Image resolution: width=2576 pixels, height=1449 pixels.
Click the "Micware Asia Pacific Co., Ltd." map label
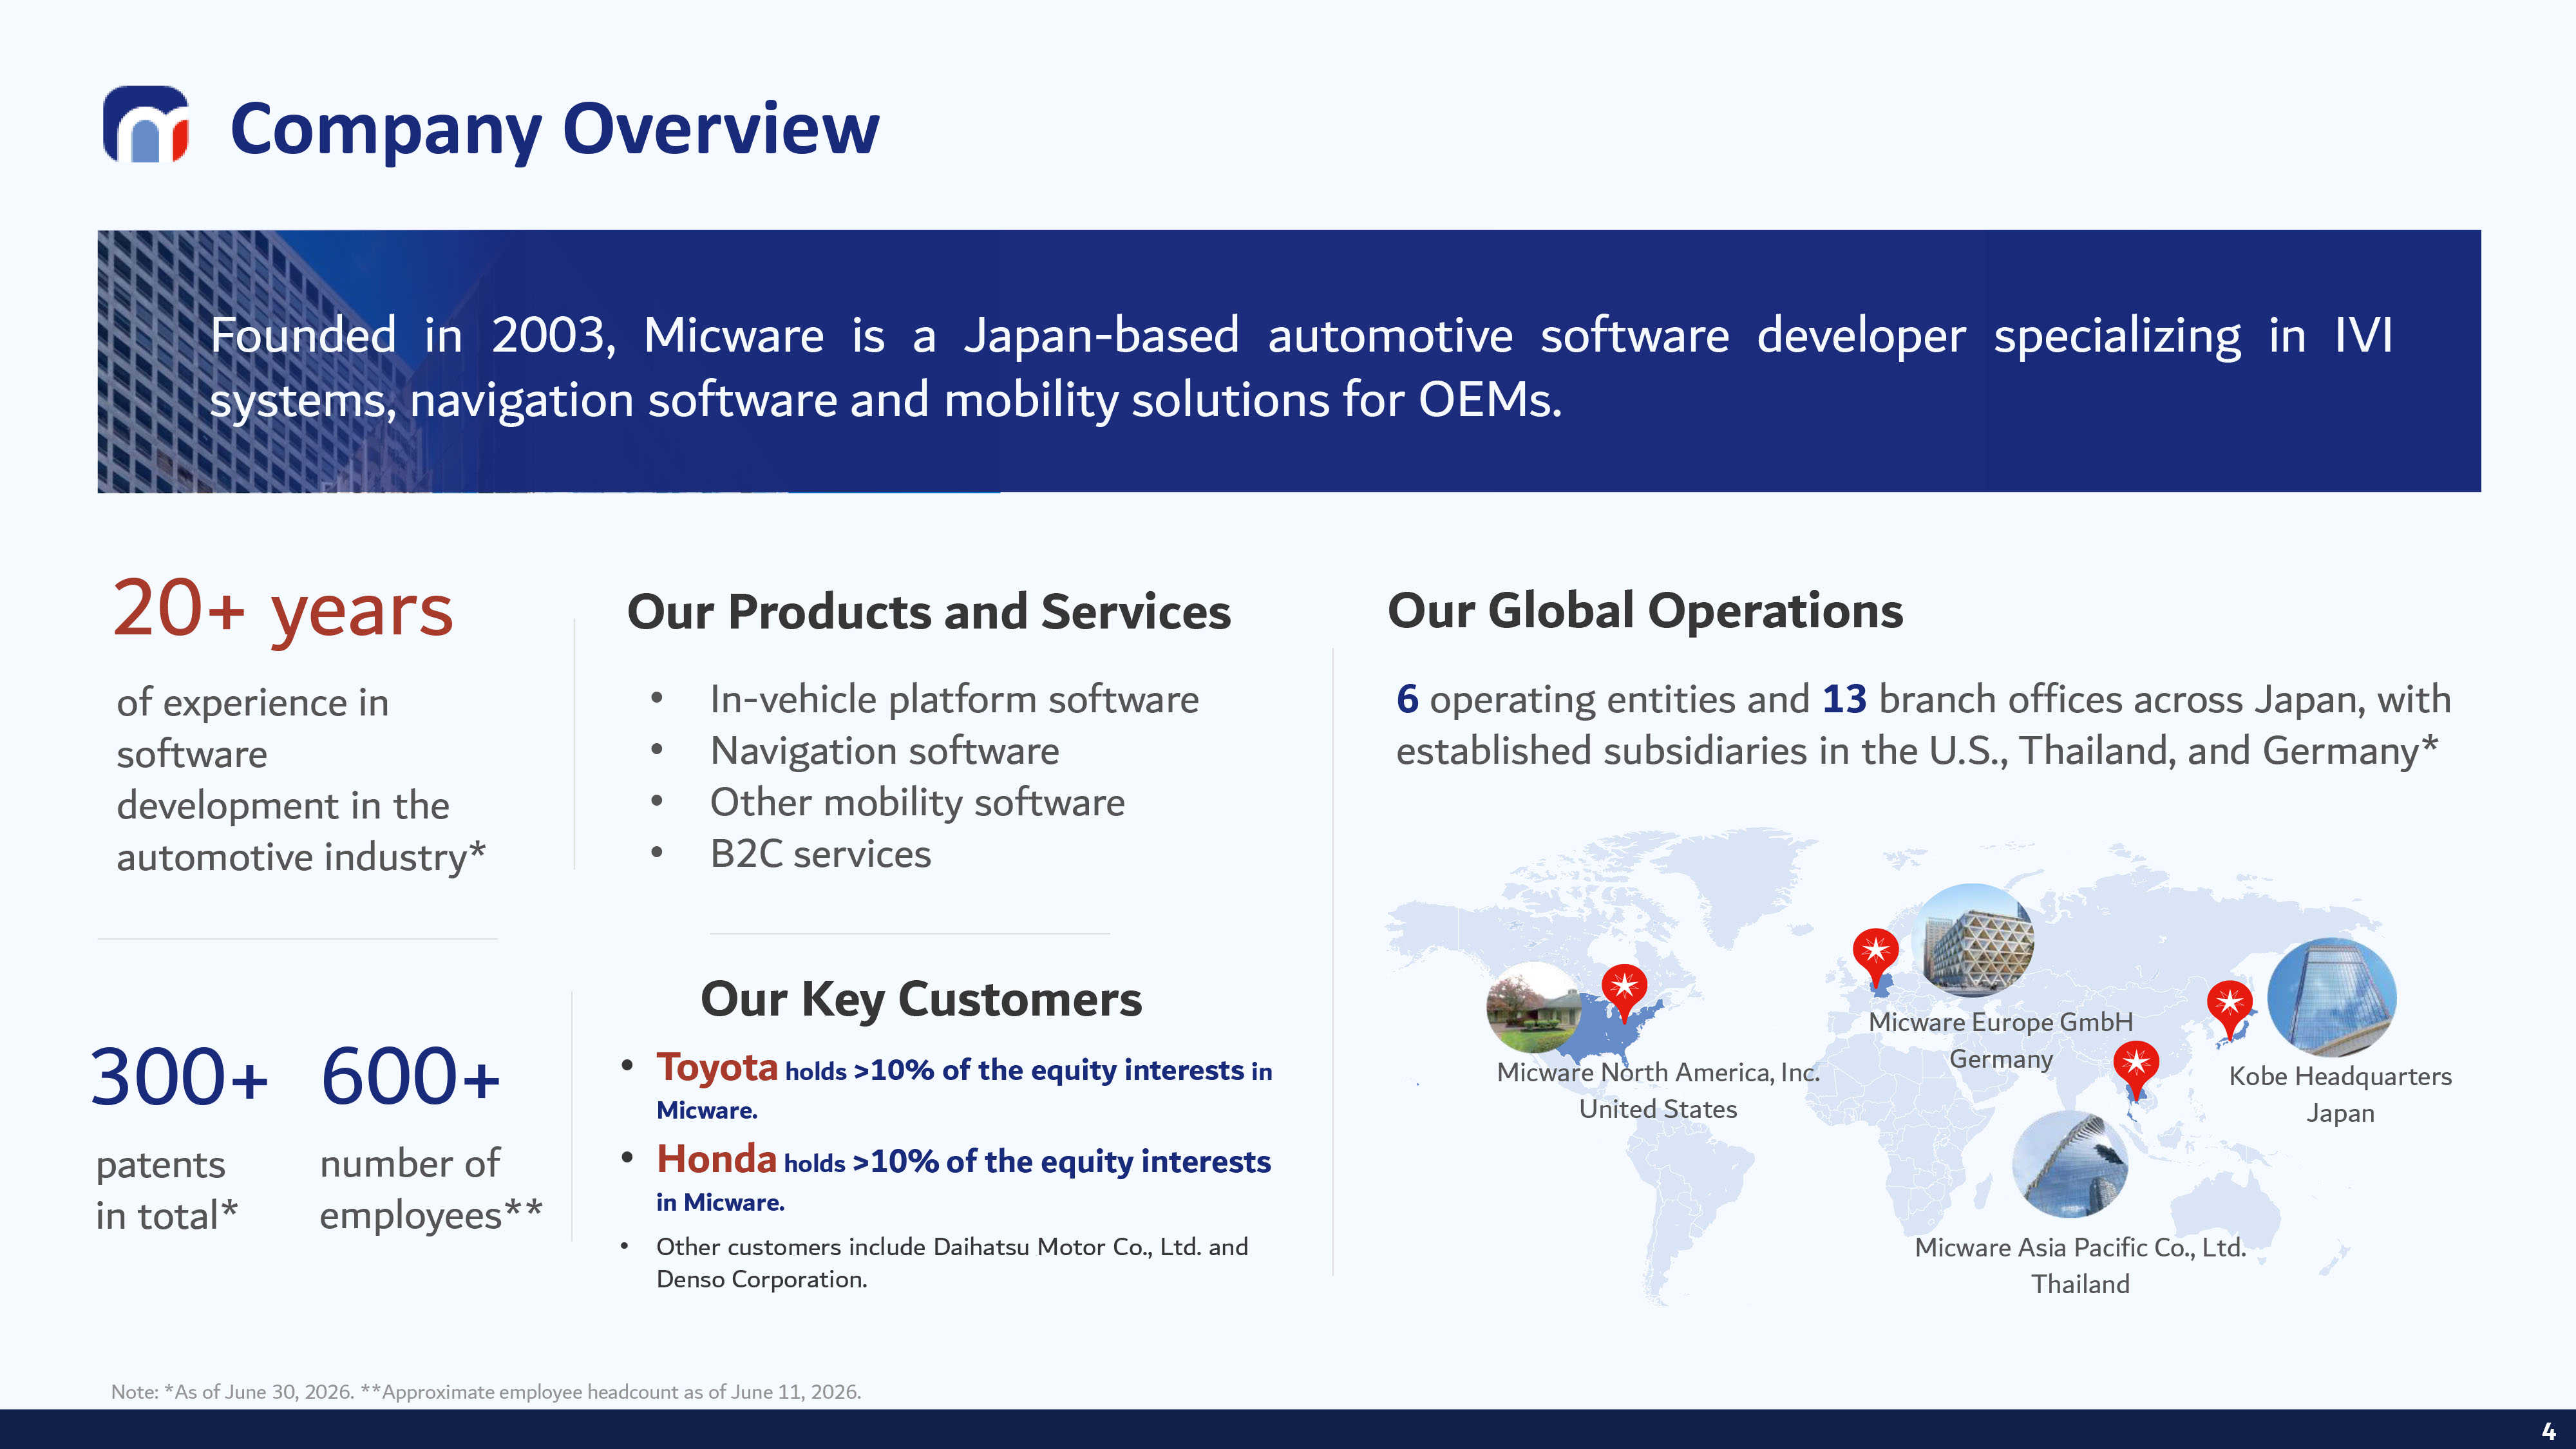tap(2080, 1248)
